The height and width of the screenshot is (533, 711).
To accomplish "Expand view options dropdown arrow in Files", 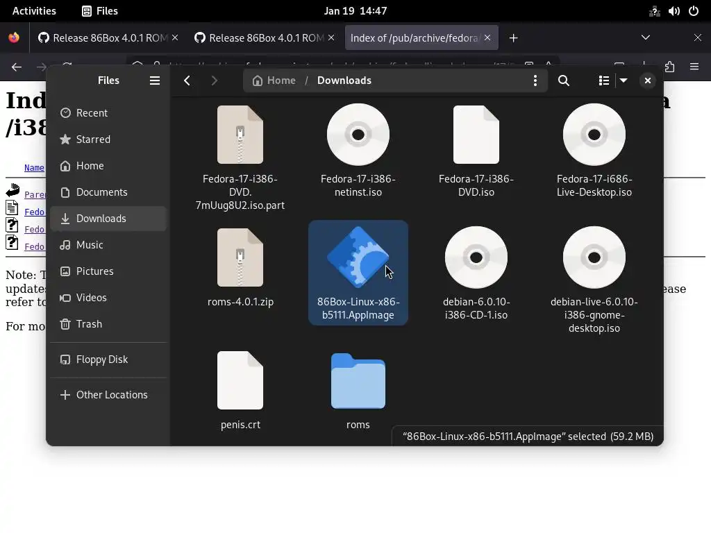I will (x=624, y=81).
